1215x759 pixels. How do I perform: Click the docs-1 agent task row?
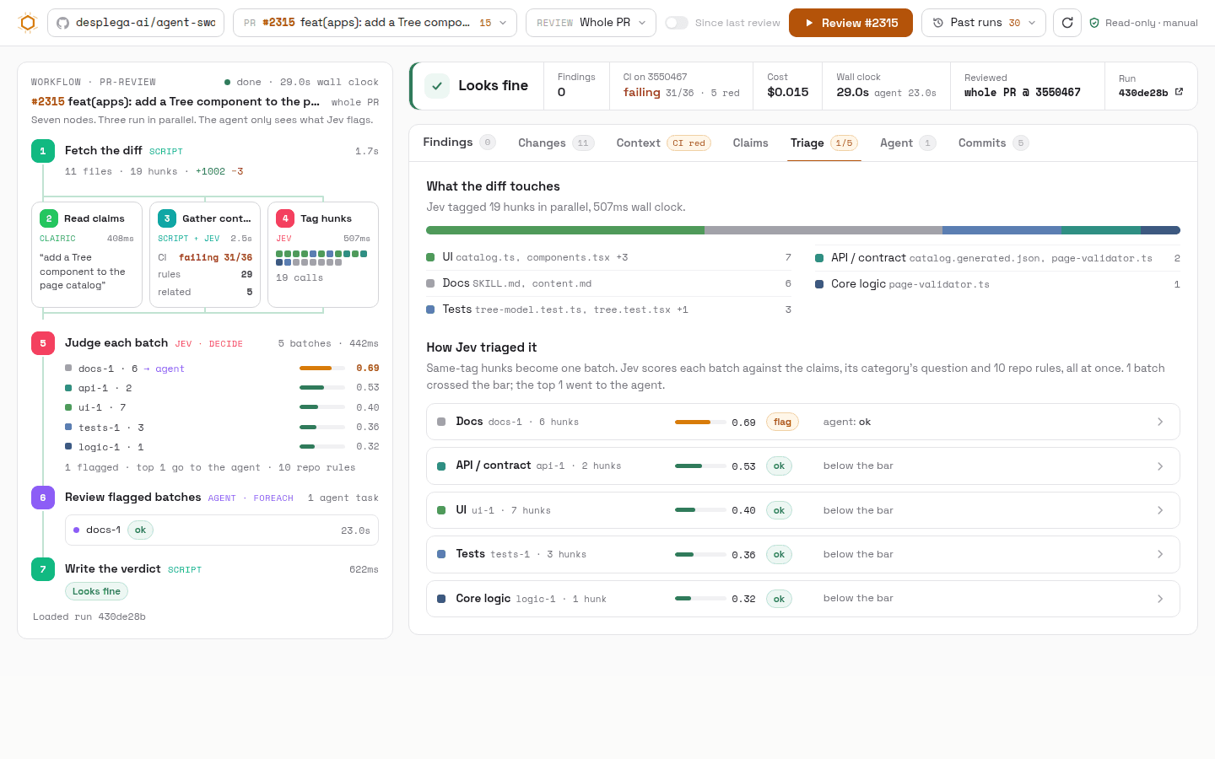tap(222, 530)
